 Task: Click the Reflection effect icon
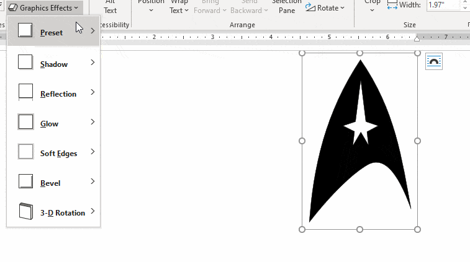click(25, 92)
